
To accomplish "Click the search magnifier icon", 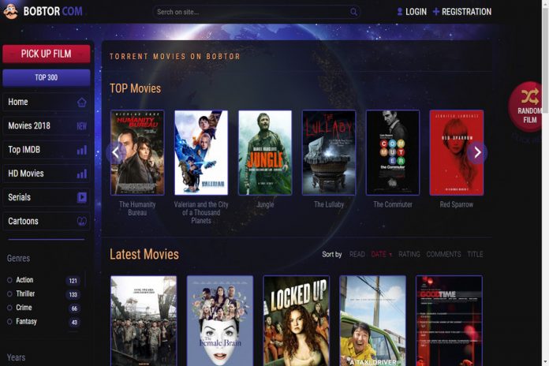I will point(353,12).
